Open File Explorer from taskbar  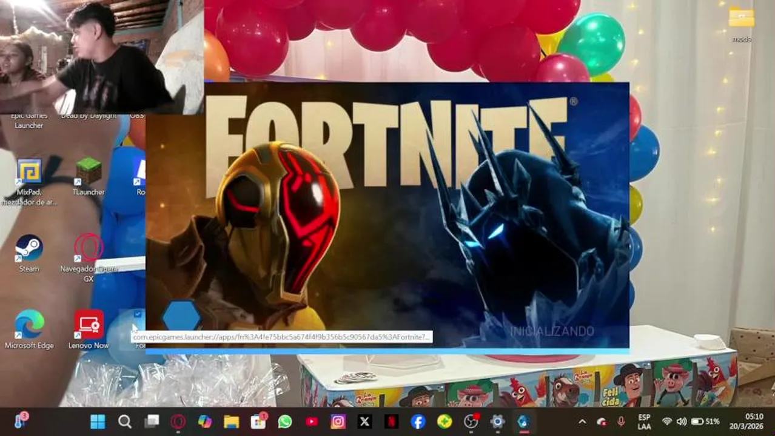231,421
